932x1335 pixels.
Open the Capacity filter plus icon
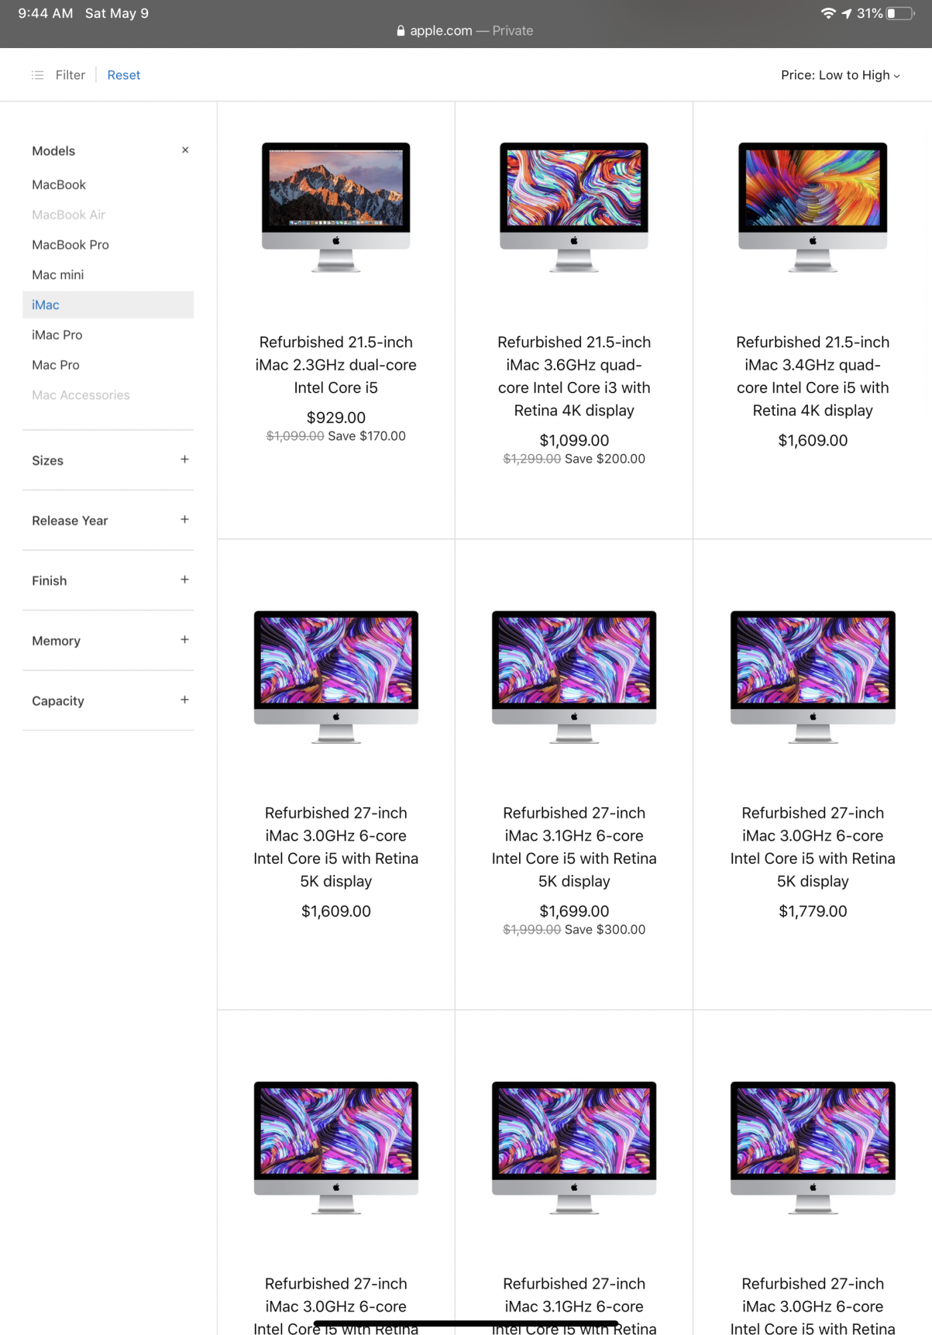(185, 700)
